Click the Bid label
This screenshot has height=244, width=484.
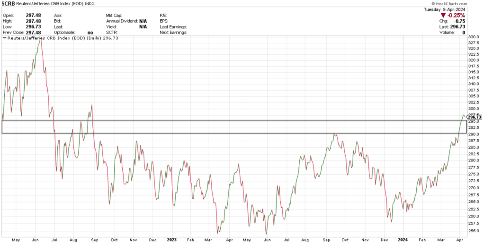tap(58, 21)
